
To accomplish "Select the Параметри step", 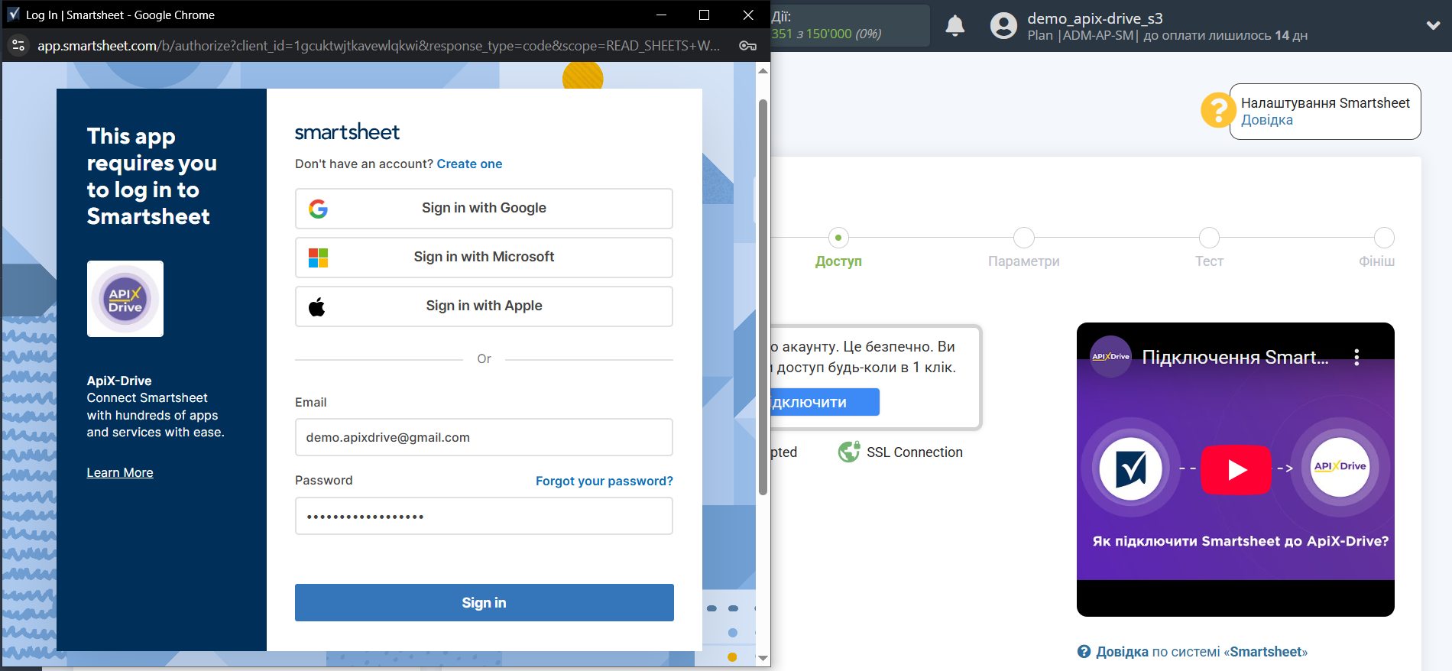I will tap(1023, 248).
